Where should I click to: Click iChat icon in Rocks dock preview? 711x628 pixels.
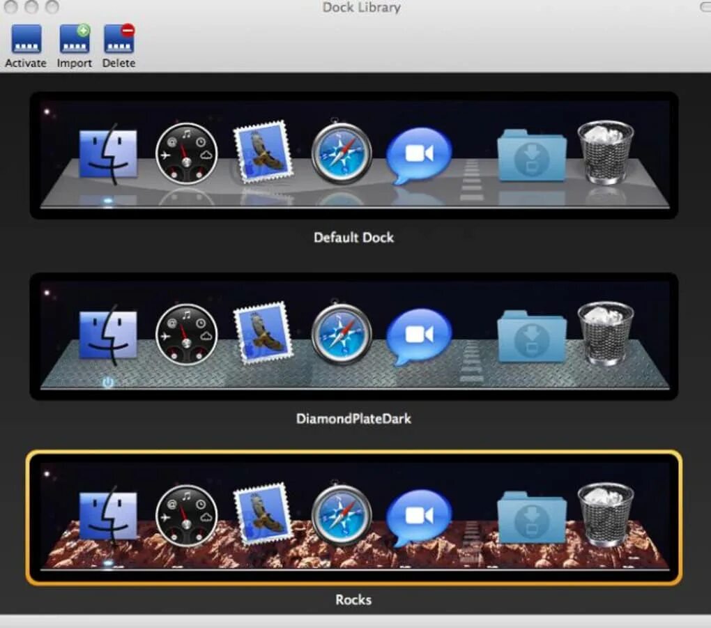click(418, 519)
